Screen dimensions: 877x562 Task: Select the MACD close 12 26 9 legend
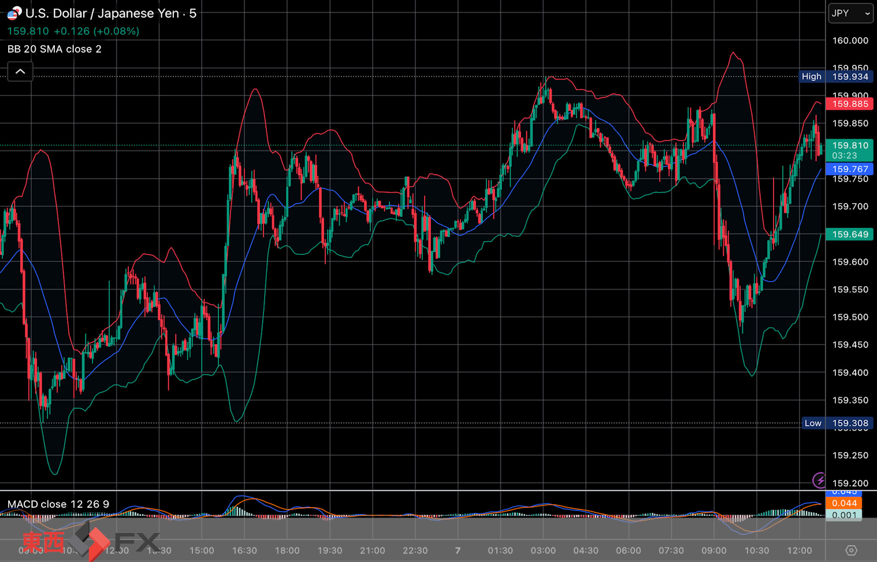[58, 504]
